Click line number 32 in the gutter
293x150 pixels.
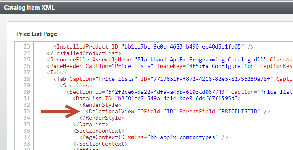(x=27, y=105)
